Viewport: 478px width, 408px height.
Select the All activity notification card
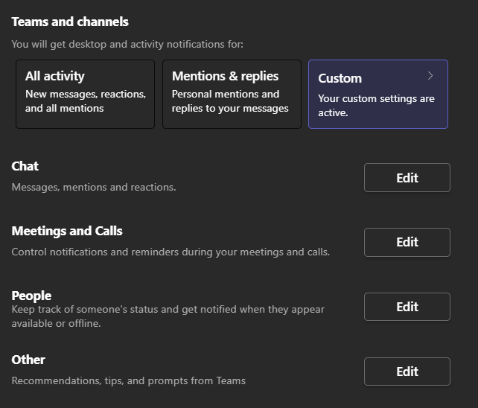pyautogui.click(x=85, y=94)
